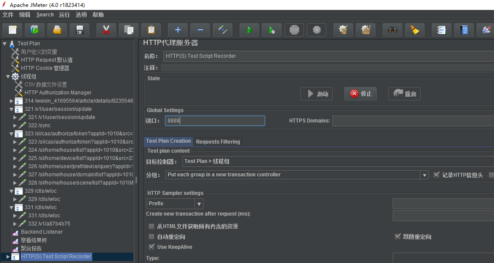Switch to Test Plan Creation tab
Image resolution: width=494 pixels, height=263 pixels.
[168, 141]
